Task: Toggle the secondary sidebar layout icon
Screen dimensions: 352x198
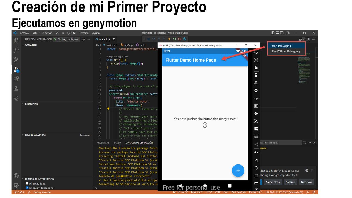Action: (x=282, y=33)
